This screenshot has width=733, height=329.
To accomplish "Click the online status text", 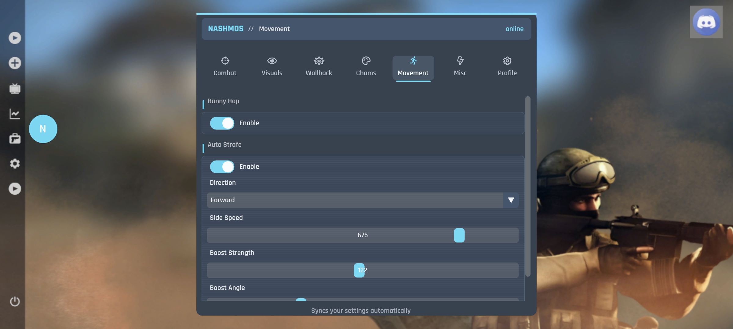I will 514,29.
